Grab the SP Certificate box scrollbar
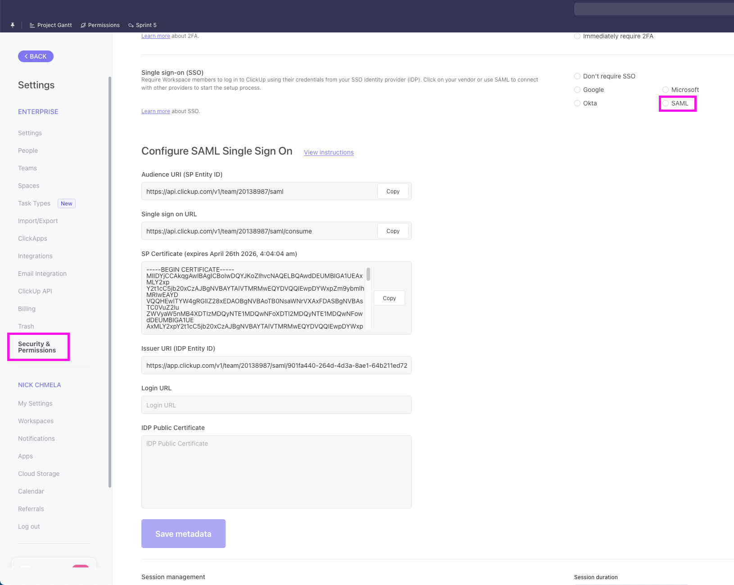This screenshot has width=734, height=585. click(x=368, y=274)
